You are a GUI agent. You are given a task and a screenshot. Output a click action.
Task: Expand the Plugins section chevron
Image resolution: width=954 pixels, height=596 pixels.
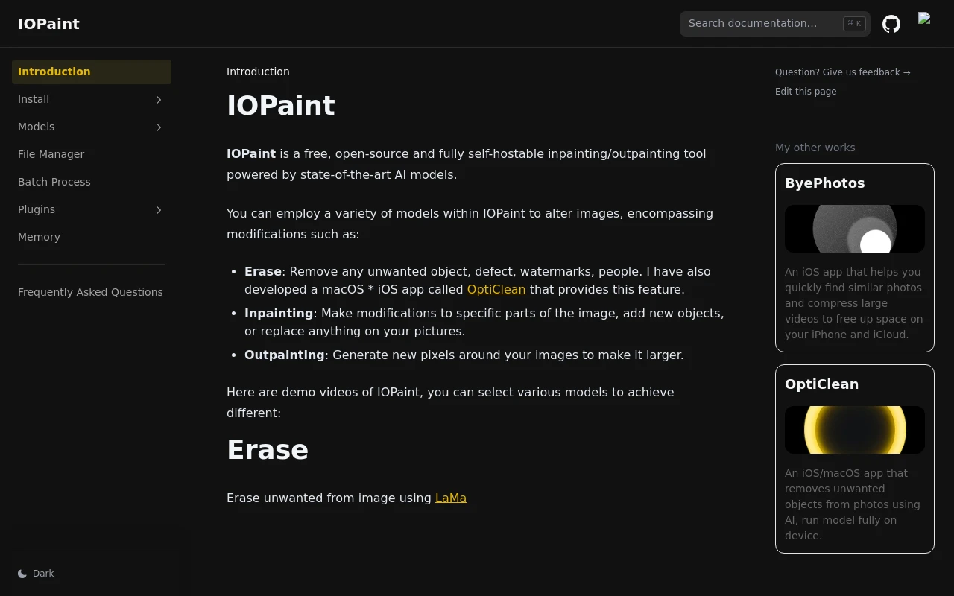(159, 209)
